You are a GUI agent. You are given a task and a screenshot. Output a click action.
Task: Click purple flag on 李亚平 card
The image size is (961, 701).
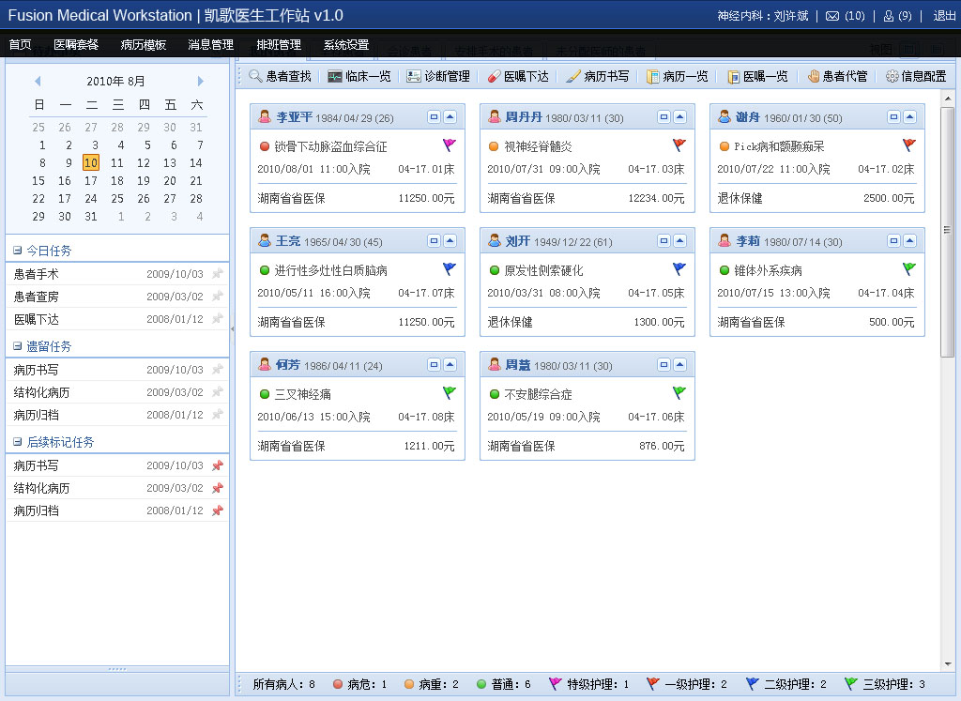coord(450,145)
